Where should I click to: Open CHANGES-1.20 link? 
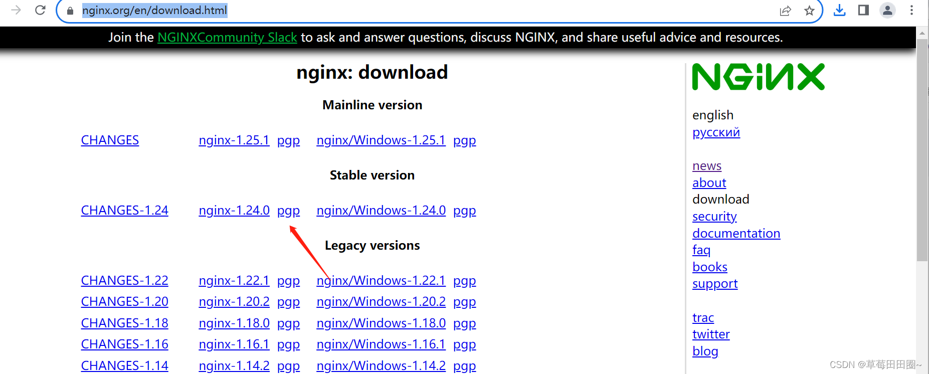(x=125, y=302)
